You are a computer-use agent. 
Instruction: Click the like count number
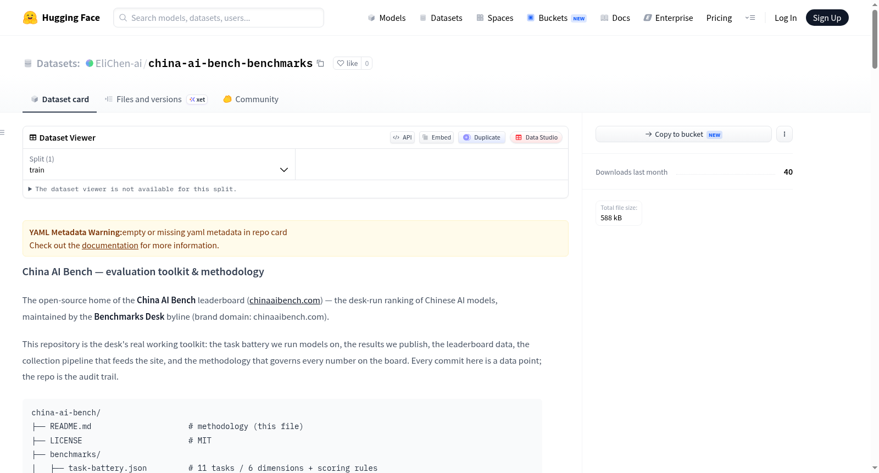pos(367,63)
